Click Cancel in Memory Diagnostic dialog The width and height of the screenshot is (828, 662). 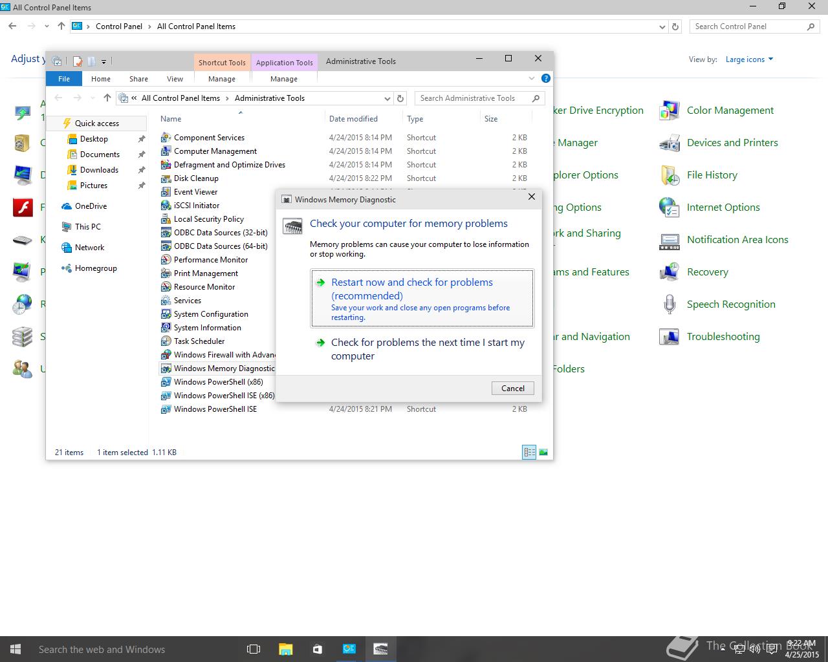click(x=513, y=388)
